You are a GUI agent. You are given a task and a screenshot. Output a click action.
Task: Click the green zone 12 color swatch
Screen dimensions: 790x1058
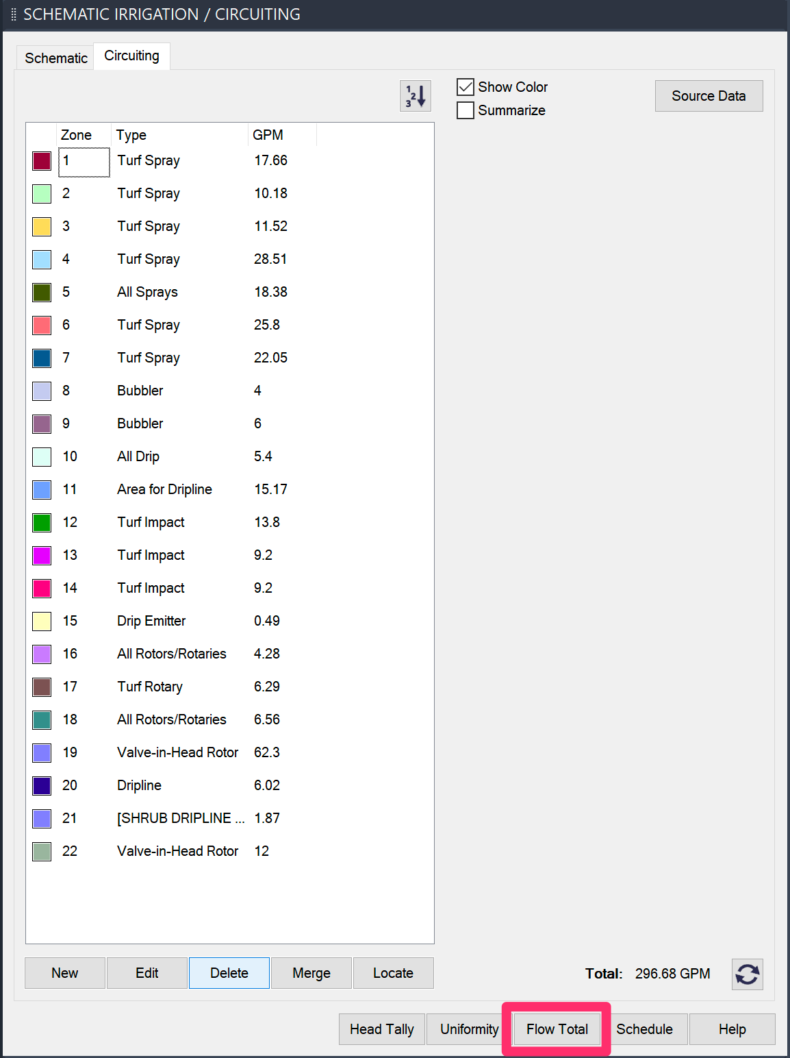(x=42, y=523)
